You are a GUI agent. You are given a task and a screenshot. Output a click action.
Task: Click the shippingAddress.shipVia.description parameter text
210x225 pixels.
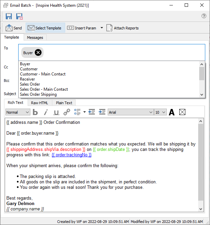(x=46, y=150)
